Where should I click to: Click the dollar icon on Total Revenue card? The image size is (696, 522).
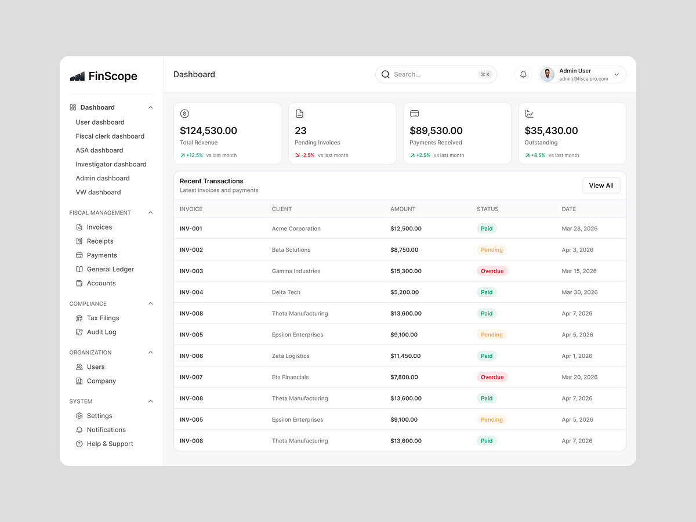184,114
